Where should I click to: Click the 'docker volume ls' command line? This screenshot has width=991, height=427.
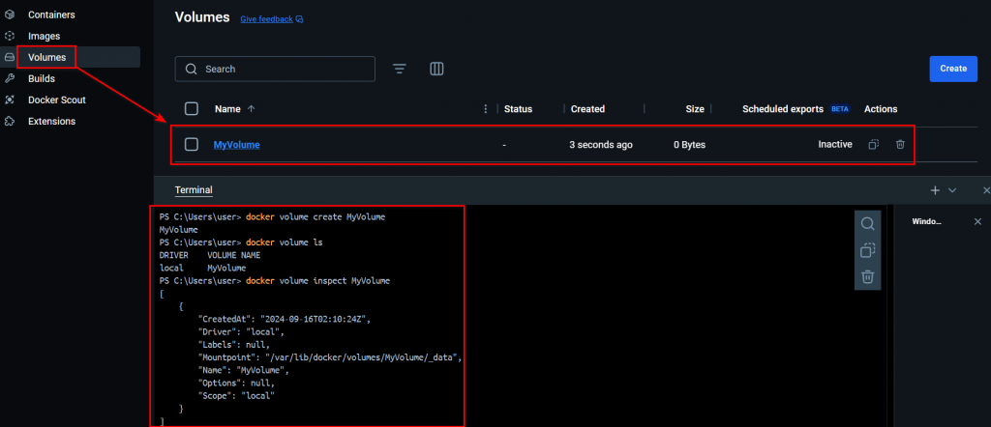tap(285, 242)
